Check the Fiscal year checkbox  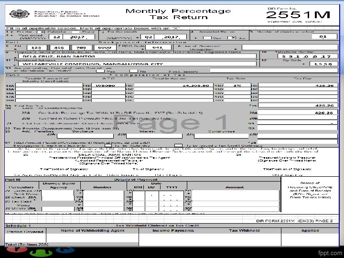click(x=75, y=32)
